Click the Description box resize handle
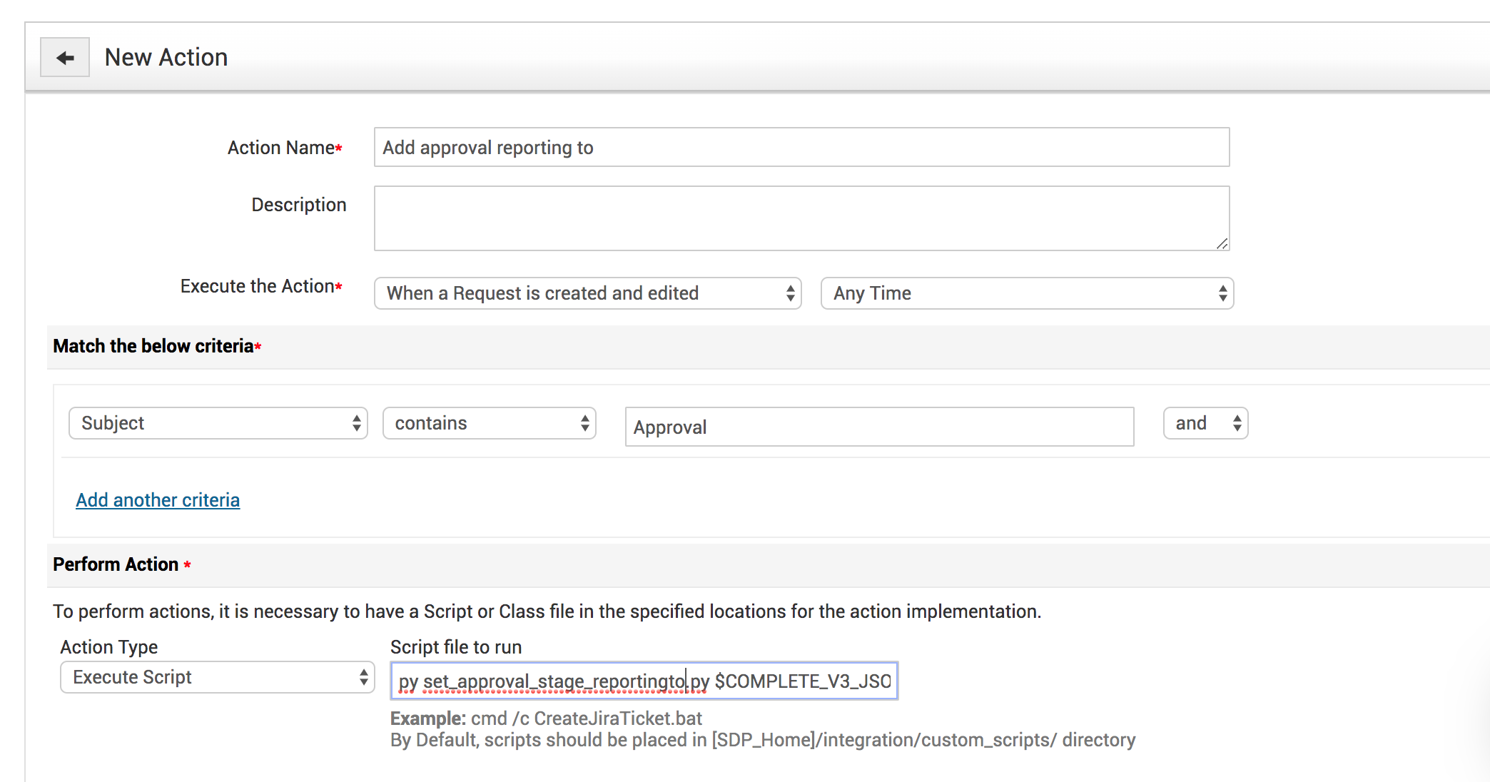The width and height of the screenshot is (1490, 782). tap(1222, 244)
